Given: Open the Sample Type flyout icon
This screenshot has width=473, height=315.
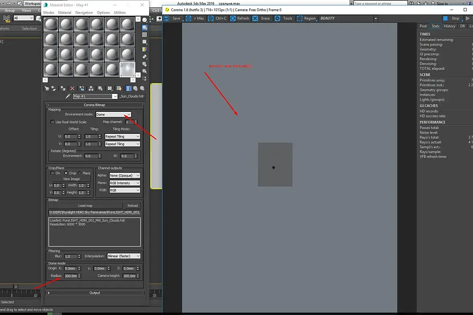Looking at the screenshot, I should (x=145, y=20).
